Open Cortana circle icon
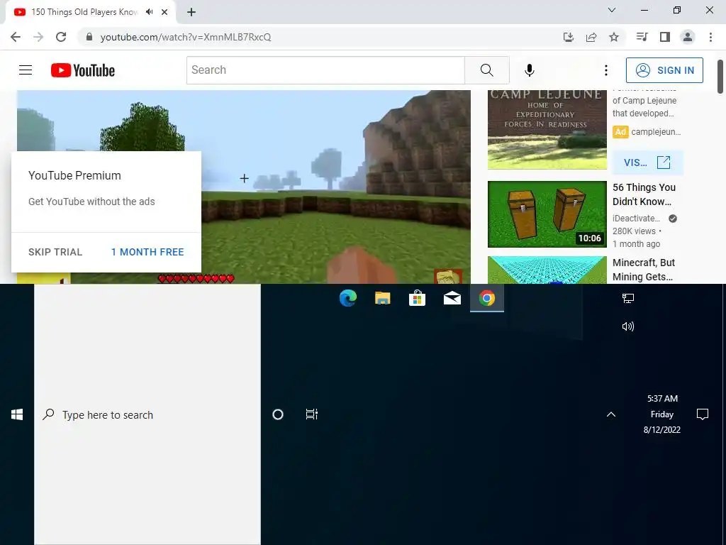 pos(278,414)
